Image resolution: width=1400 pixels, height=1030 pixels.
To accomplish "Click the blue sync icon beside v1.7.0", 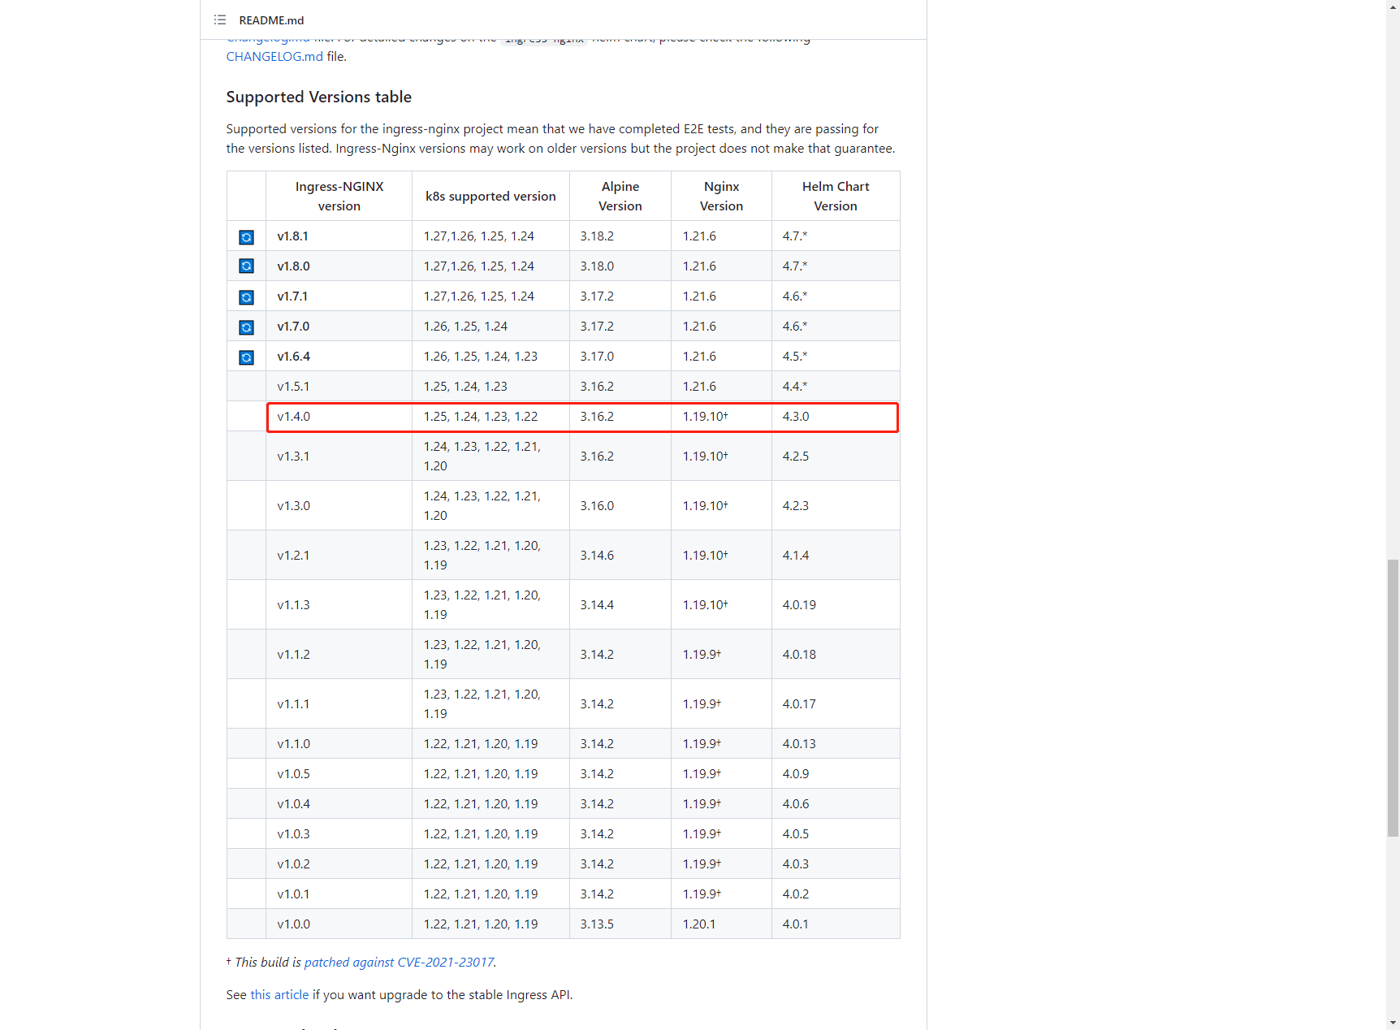I will pyautogui.click(x=246, y=327).
